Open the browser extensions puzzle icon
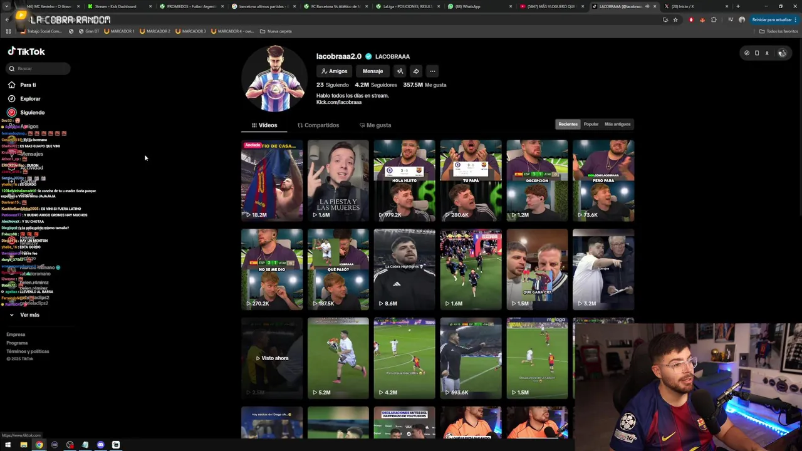 714,19
